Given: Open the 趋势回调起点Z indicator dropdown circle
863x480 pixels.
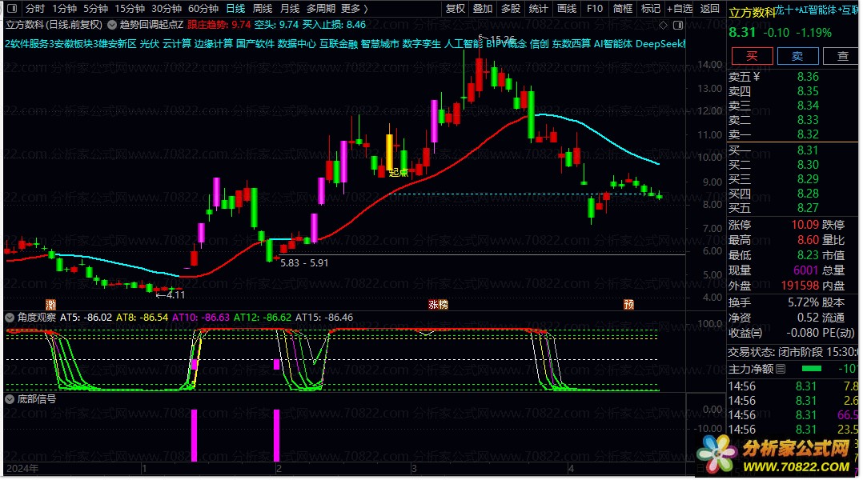Looking at the screenshot, I should tap(112, 25).
